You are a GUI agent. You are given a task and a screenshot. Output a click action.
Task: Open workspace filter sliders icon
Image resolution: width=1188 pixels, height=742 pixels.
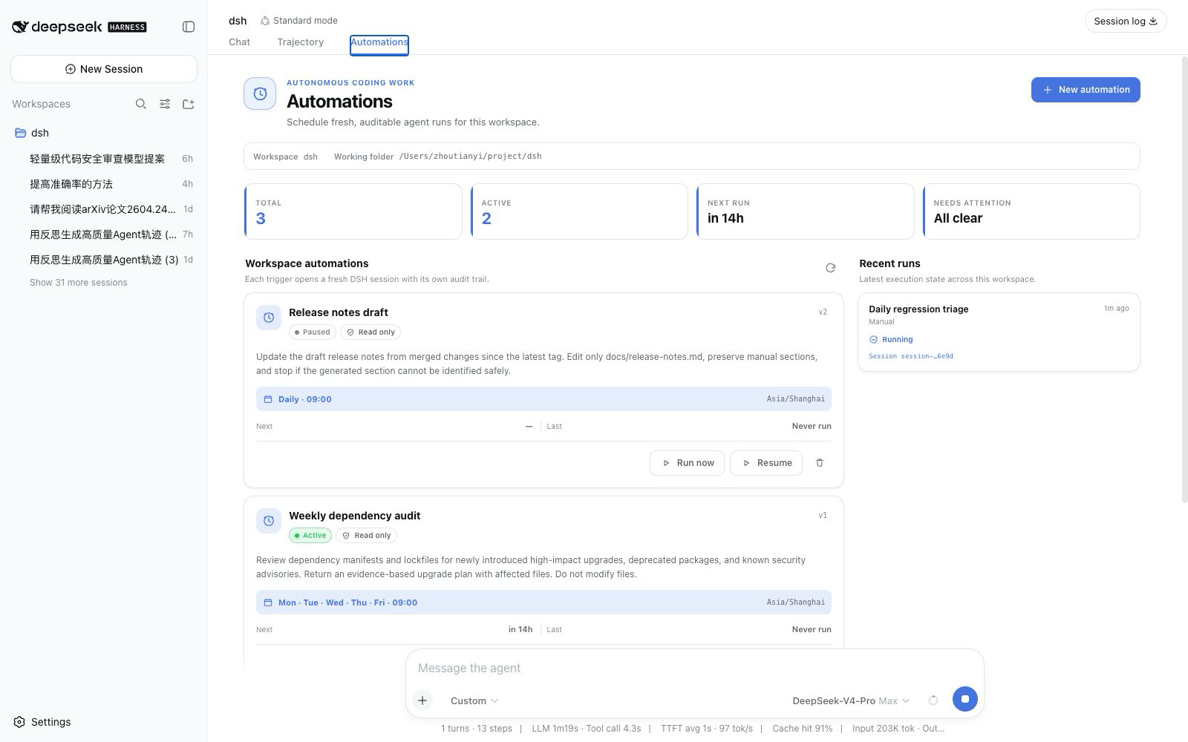tap(165, 104)
